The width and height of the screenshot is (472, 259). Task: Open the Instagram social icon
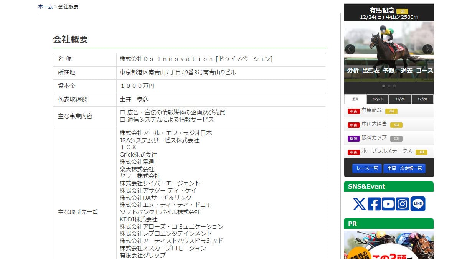403,204
